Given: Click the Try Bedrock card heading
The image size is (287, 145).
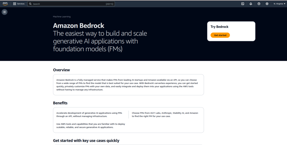Looking at the screenshot, I should [x=219, y=27].
